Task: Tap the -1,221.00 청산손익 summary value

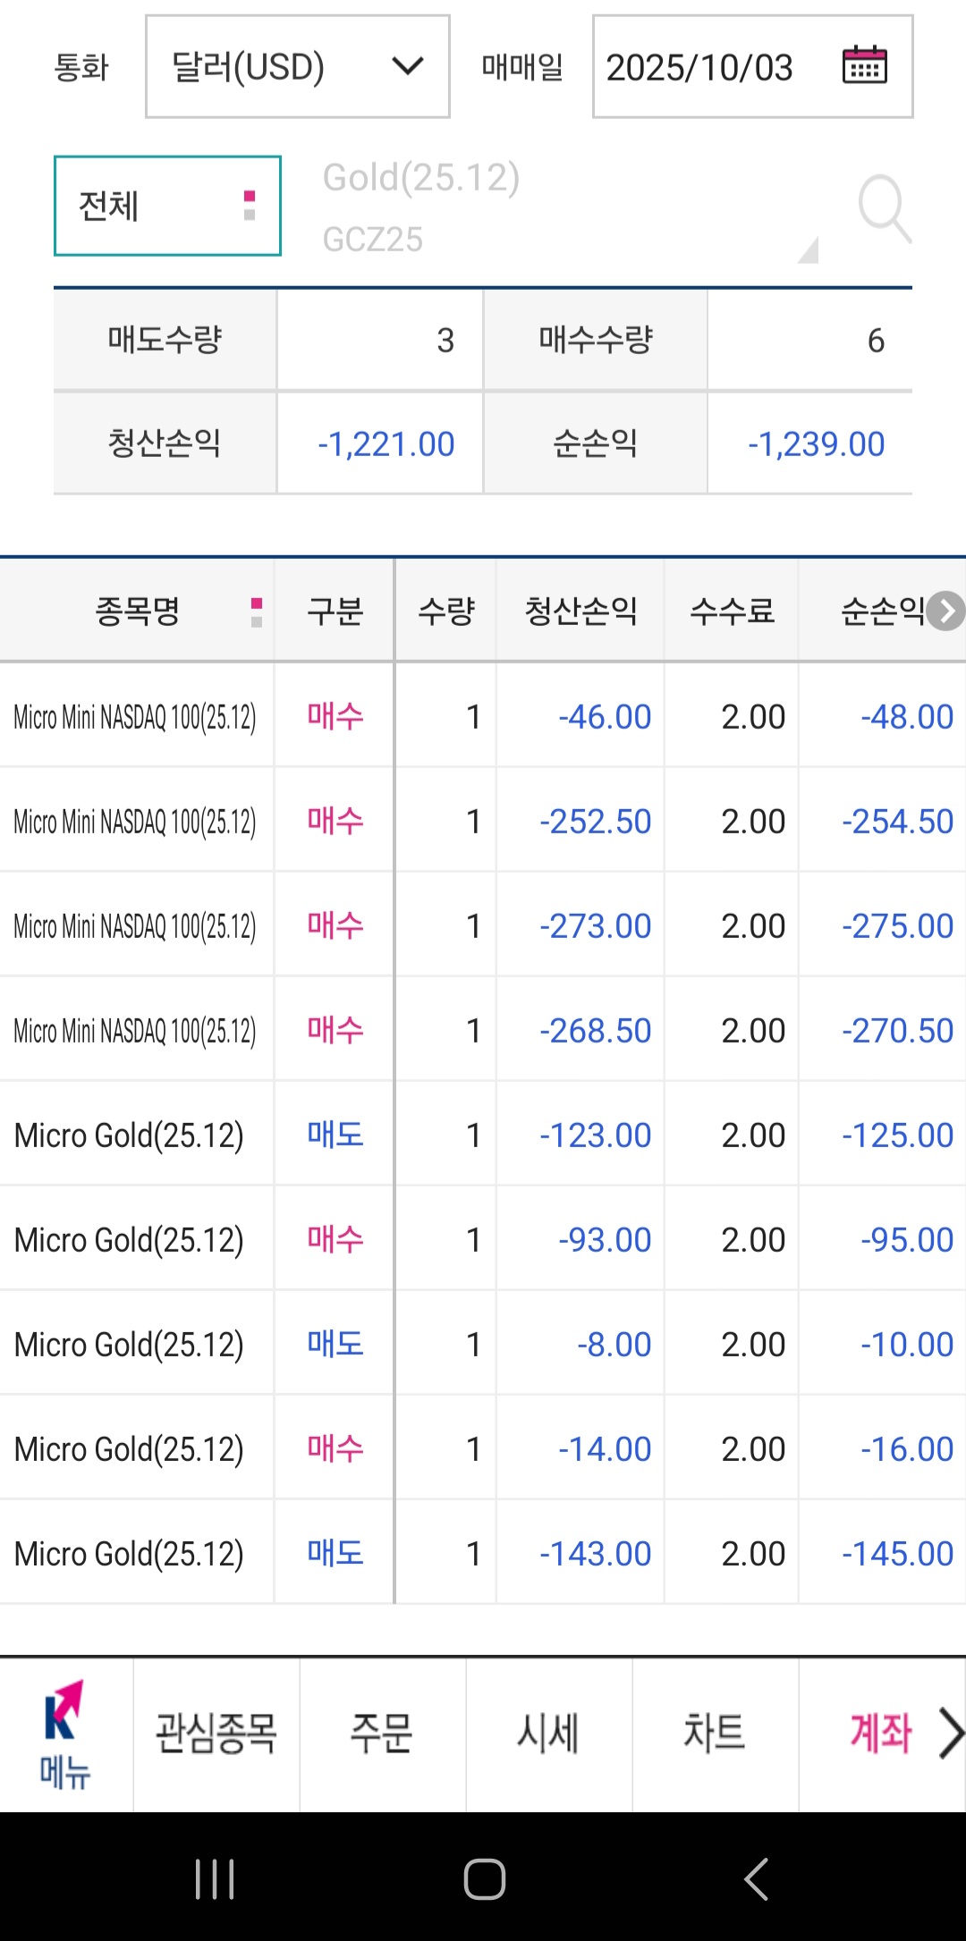Action: click(x=386, y=444)
